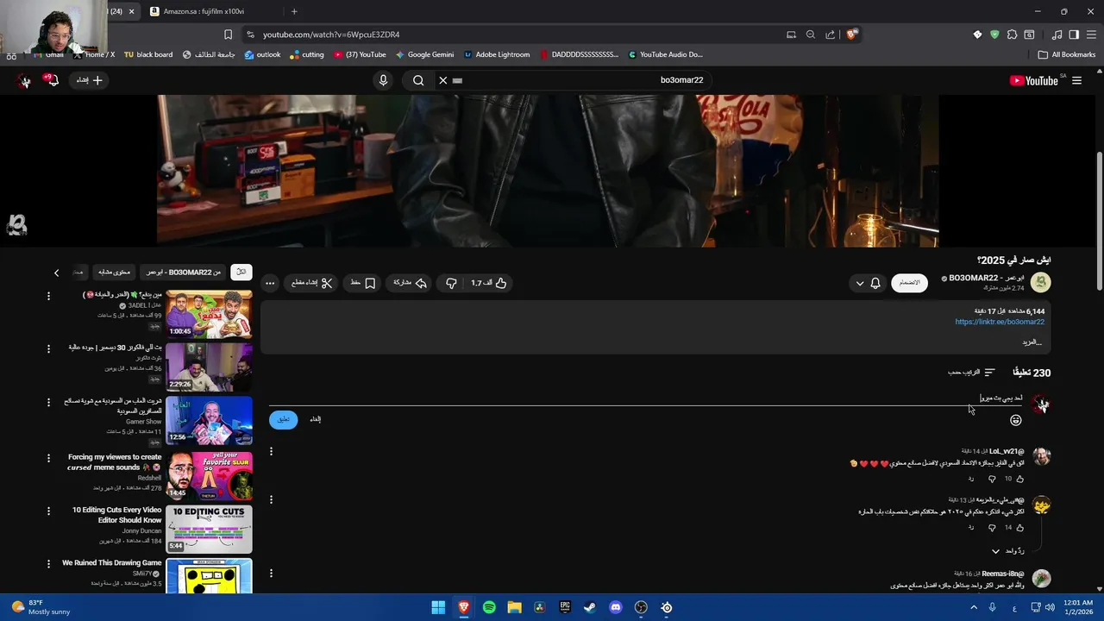Screen dimensions: 1104x621
Task: Click the Join channel button
Action: point(909,283)
